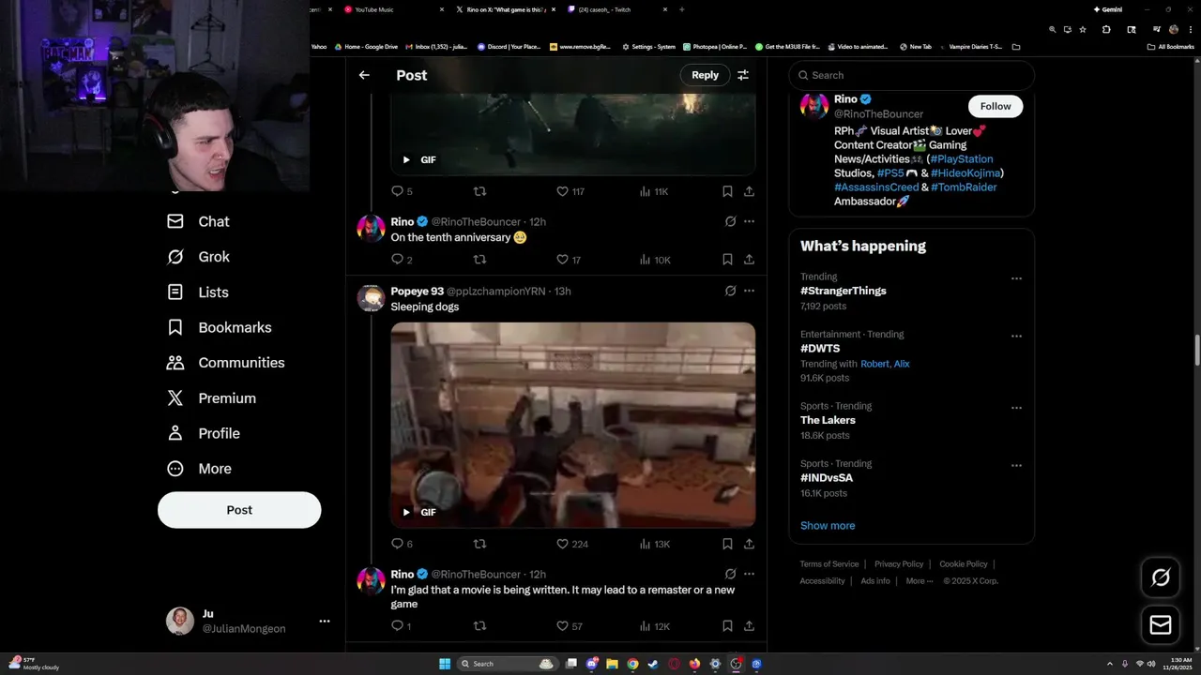This screenshot has height=675, width=1201.
Task: Open Profile in the X sidebar
Action: [x=203, y=433]
